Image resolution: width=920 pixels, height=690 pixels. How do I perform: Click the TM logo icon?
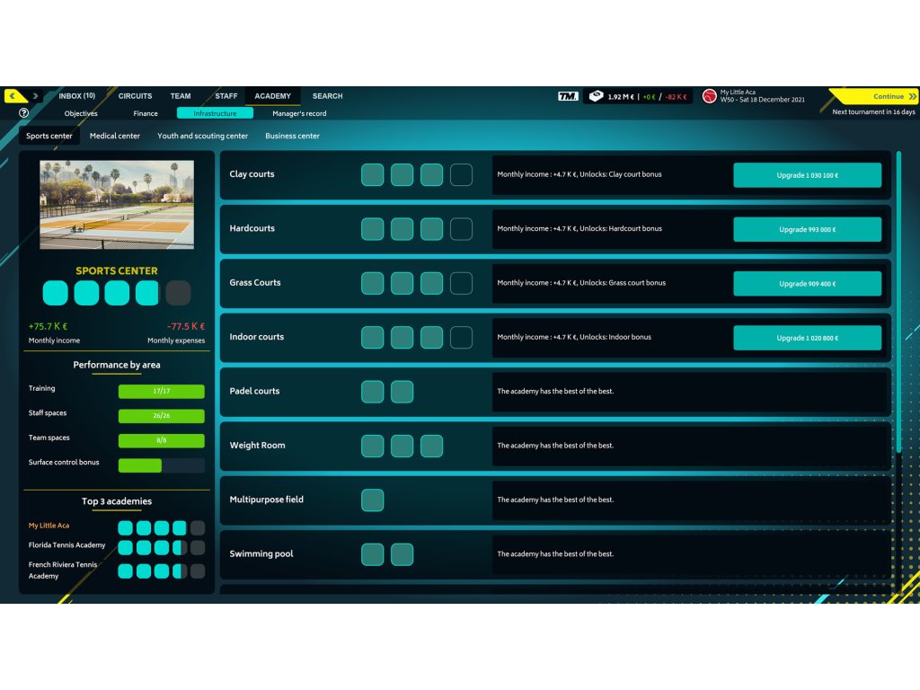[568, 96]
